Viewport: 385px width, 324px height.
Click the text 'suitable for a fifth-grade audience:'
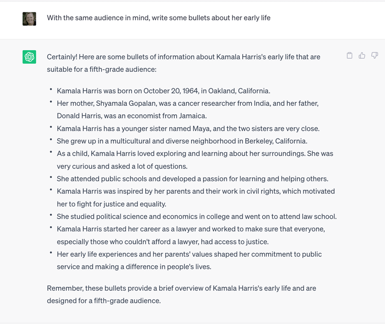(102, 69)
